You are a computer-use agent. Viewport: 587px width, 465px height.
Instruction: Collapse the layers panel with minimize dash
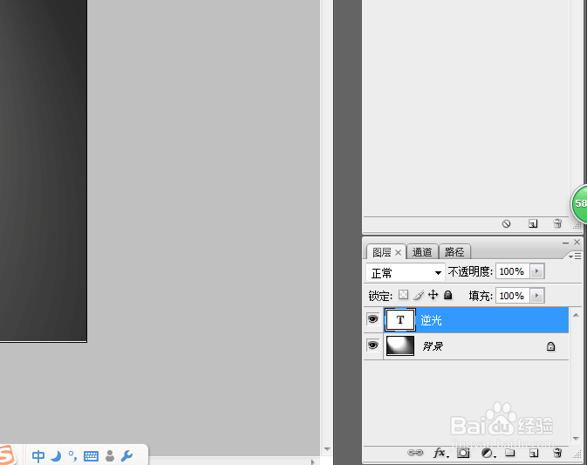565,243
